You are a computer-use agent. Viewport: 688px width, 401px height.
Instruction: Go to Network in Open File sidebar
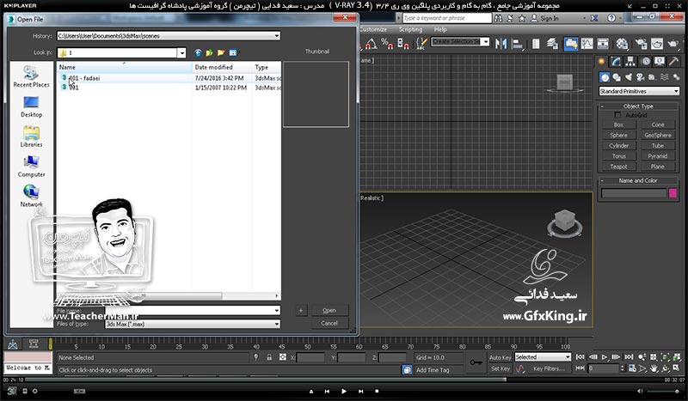[31, 196]
